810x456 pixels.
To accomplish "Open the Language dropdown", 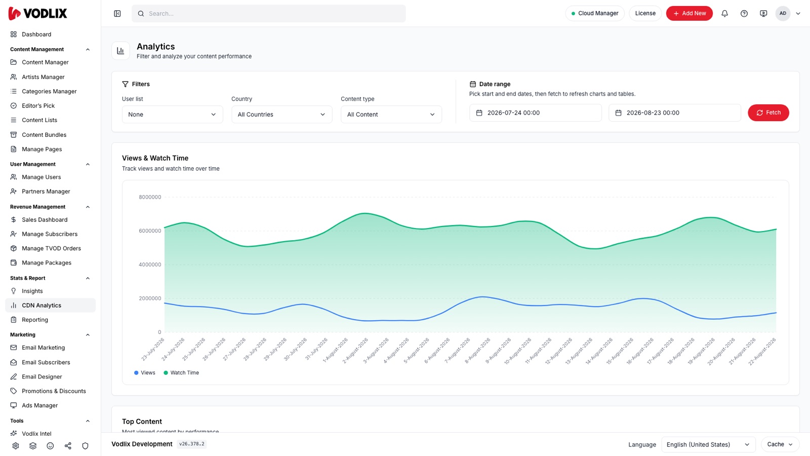I will coord(708,445).
